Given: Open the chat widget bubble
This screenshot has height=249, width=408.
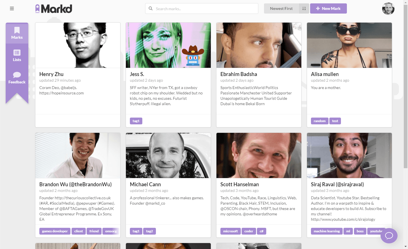Looking at the screenshot, I should pyautogui.click(x=389, y=235).
